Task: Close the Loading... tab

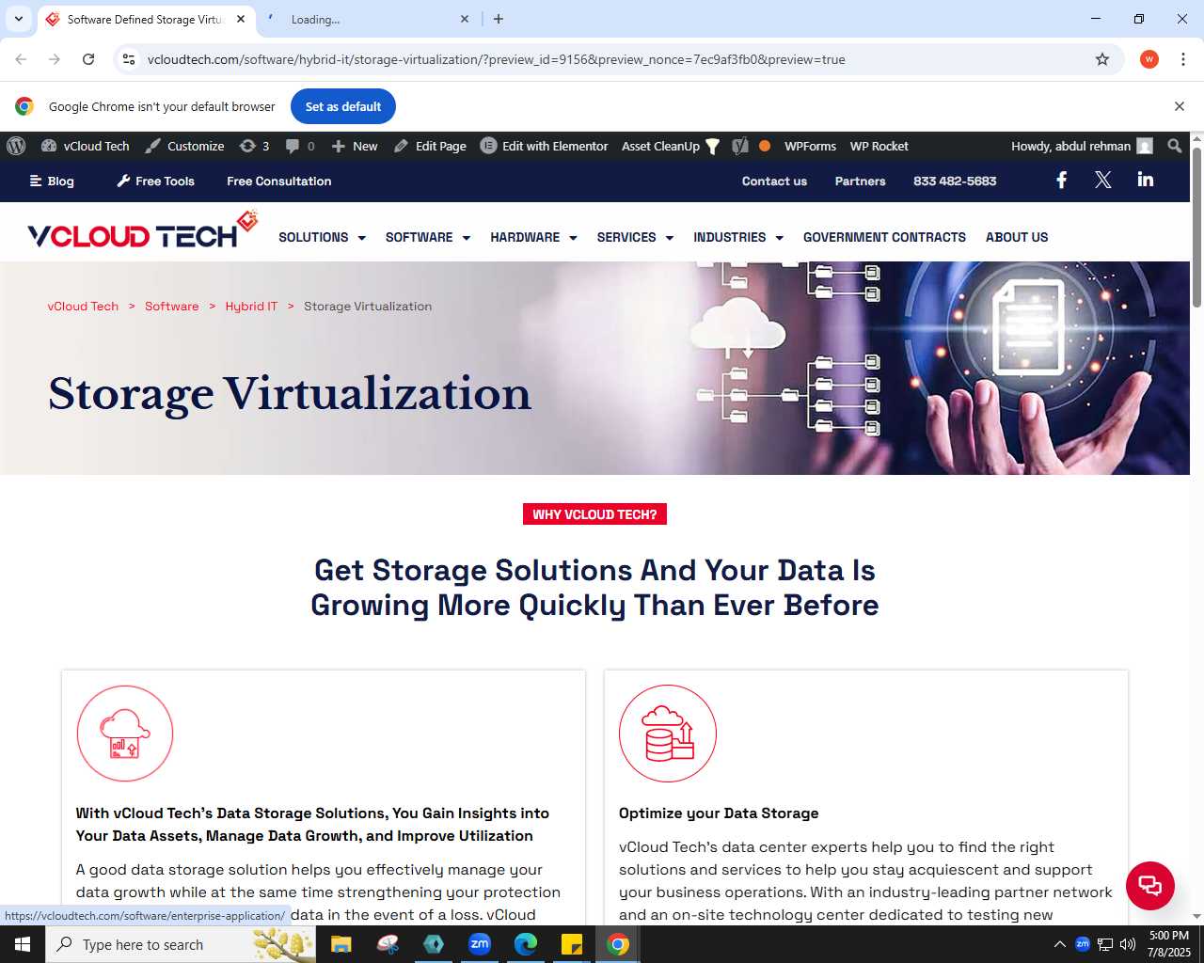Action: click(x=465, y=19)
